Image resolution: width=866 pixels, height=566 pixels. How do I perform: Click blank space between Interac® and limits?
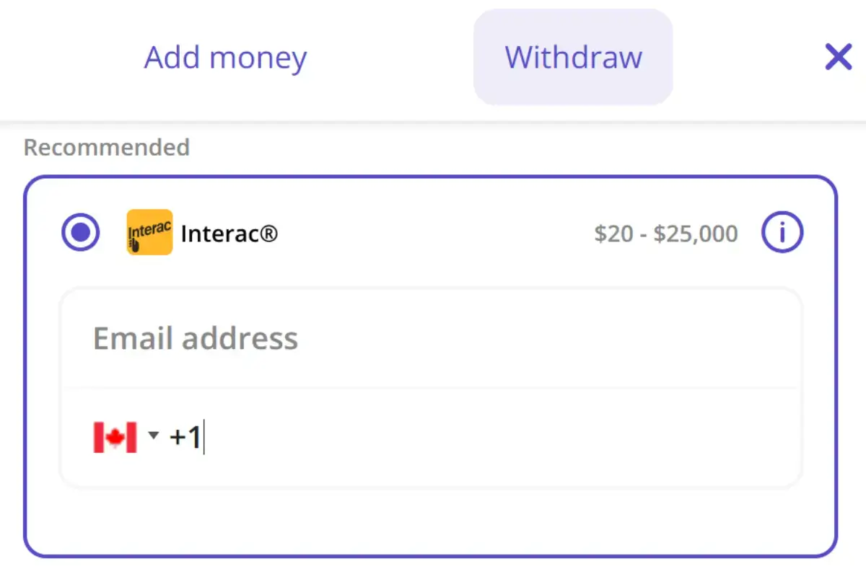433,234
